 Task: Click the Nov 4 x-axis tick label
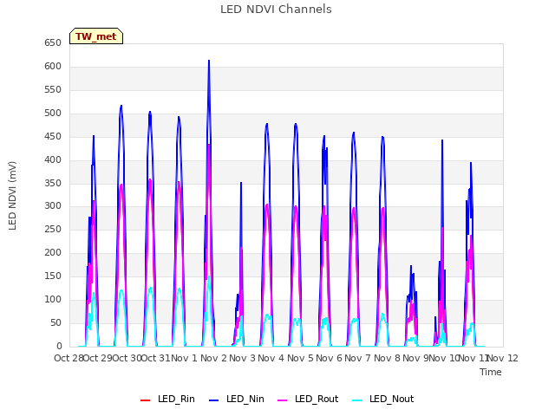pyautogui.click(x=271, y=358)
